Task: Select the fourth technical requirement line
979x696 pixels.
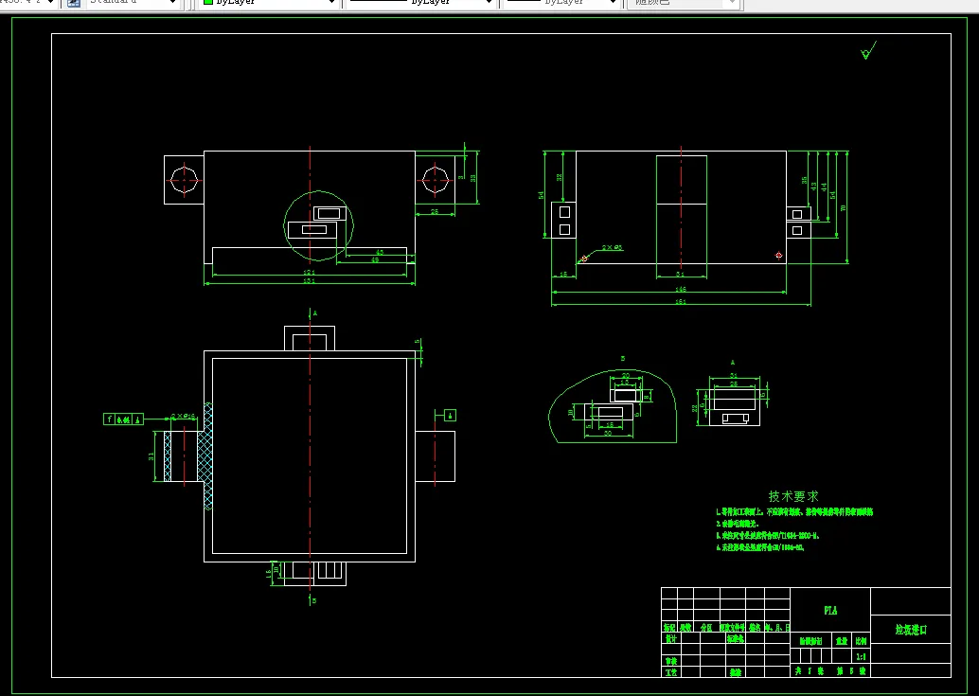Action: [x=760, y=548]
